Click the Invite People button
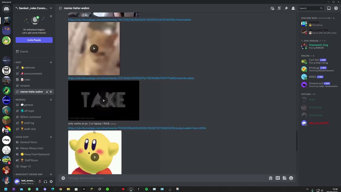Image resolution: width=341 pixels, height=192 pixels. tap(34, 40)
